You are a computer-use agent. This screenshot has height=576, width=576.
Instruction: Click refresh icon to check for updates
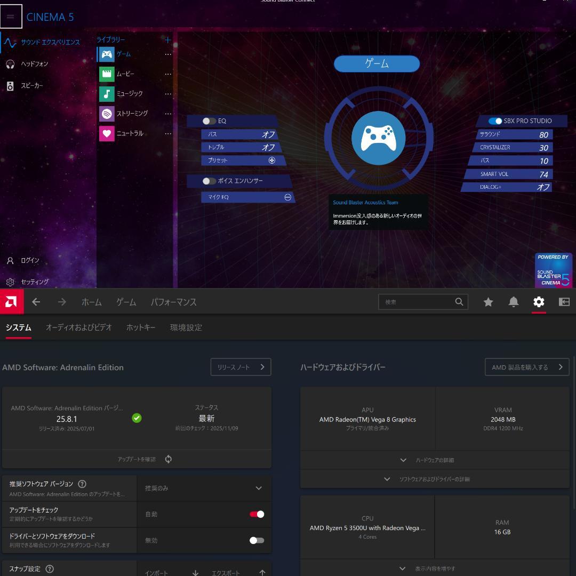pyautogui.click(x=169, y=459)
